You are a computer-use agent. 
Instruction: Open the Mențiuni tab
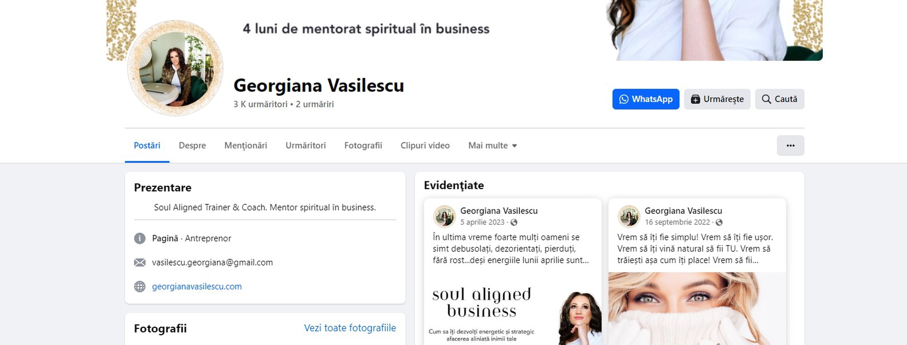[x=245, y=145]
